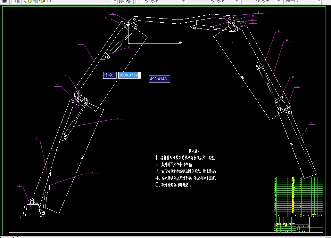Click the command input field showing 1604.3759
Image resolution: width=331 pixels, height=238 pixels.
point(129,75)
